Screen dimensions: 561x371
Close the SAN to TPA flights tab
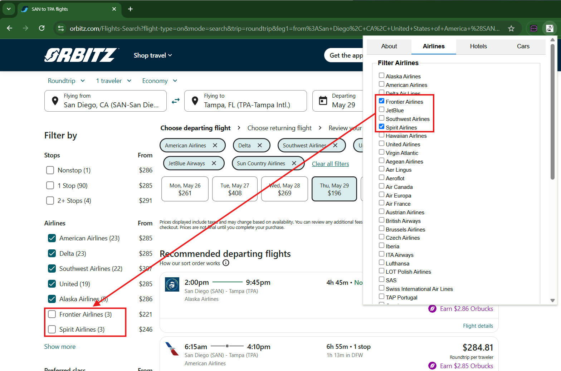click(114, 9)
